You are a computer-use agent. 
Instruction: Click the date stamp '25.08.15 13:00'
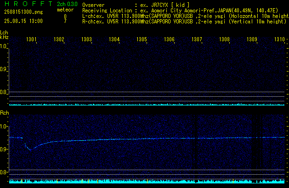23,21
